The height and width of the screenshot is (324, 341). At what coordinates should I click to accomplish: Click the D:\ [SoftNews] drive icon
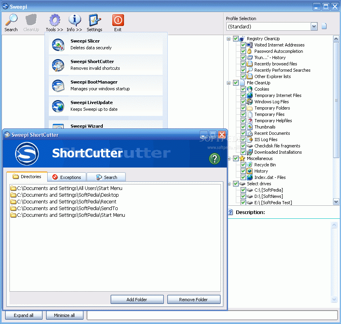[x=250, y=197]
